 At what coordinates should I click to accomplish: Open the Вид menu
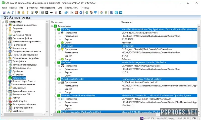[21, 8]
